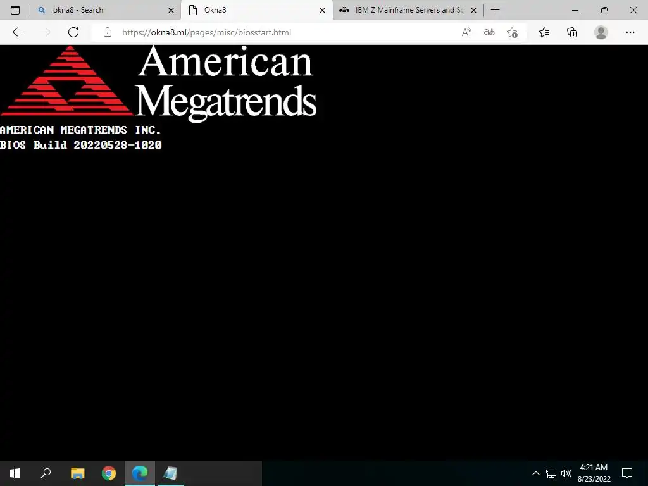Viewport: 648px width, 486px height.
Task: Click the American Megatrends logo image
Action: (x=159, y=84)
